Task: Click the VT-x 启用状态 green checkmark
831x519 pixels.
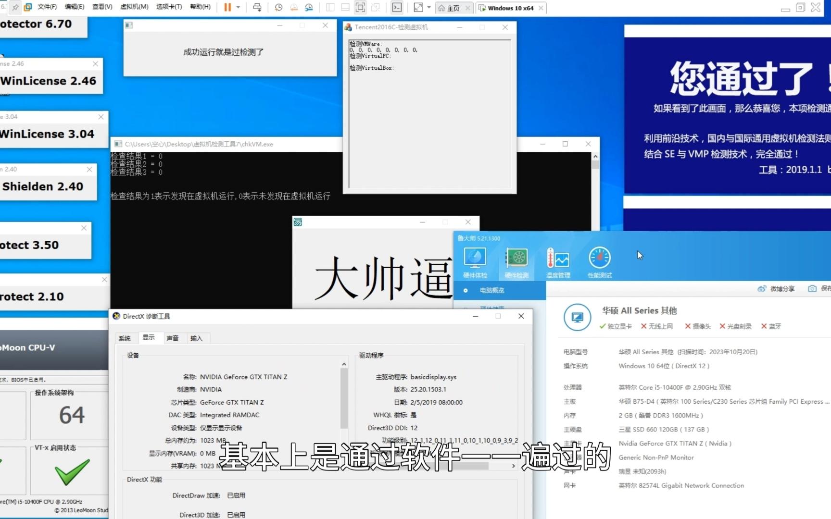Action: tap(72, 471)
